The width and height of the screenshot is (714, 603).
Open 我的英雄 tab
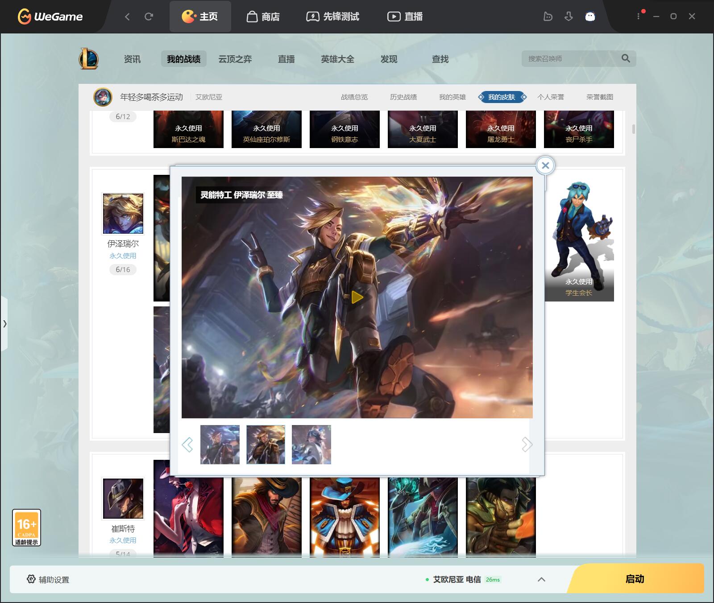click(x=452, y=97)
